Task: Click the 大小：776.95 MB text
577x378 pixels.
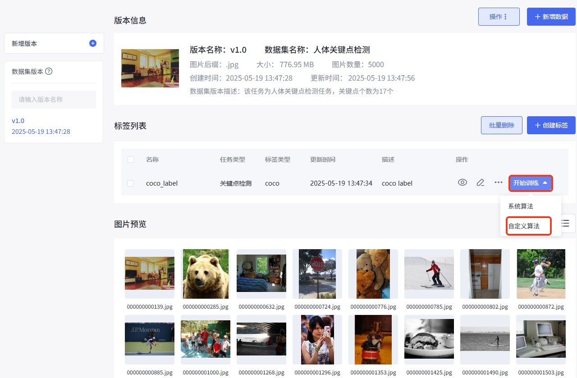Action: pos(285,64)
